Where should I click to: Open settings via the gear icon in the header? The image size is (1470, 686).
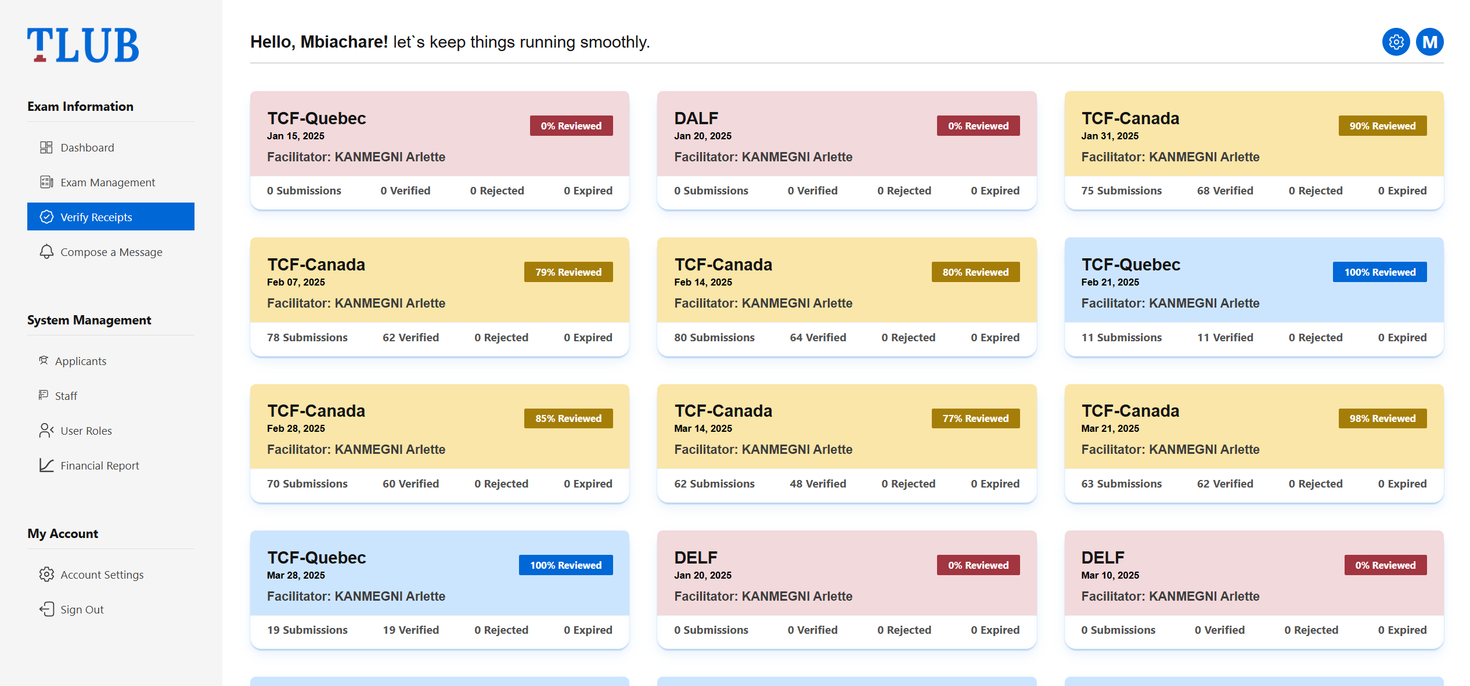coord(1396,42)
